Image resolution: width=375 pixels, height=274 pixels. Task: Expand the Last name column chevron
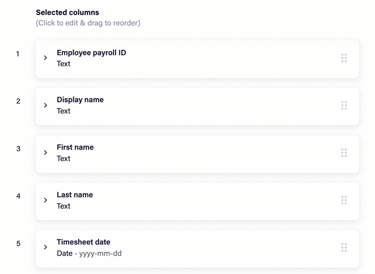[x=45, y=200]
